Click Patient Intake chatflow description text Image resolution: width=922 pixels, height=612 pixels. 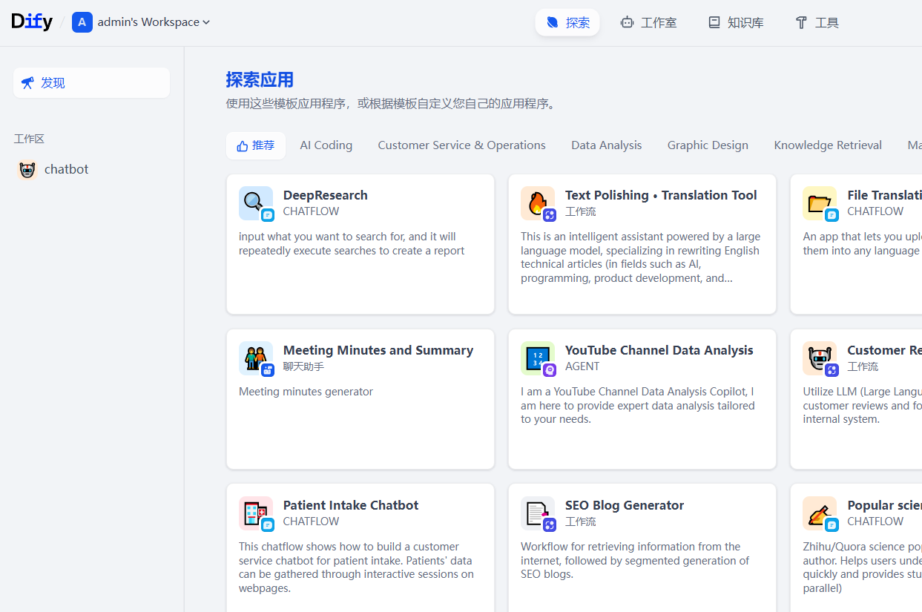(x=356, y=567)
